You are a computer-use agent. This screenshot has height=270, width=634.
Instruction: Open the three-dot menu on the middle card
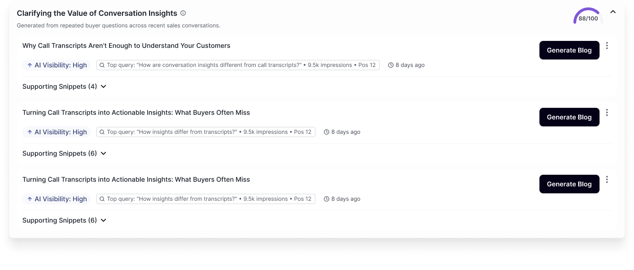[607, 112]
